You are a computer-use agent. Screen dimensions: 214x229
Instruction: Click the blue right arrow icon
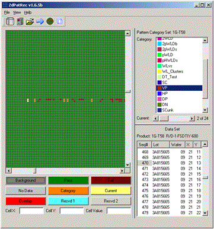click(40, 21)
